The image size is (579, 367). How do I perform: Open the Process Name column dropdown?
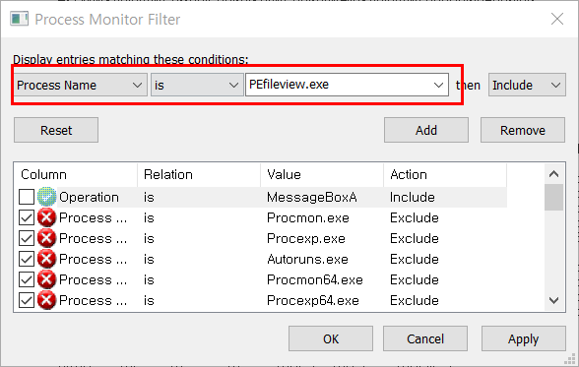coord(81,86)
